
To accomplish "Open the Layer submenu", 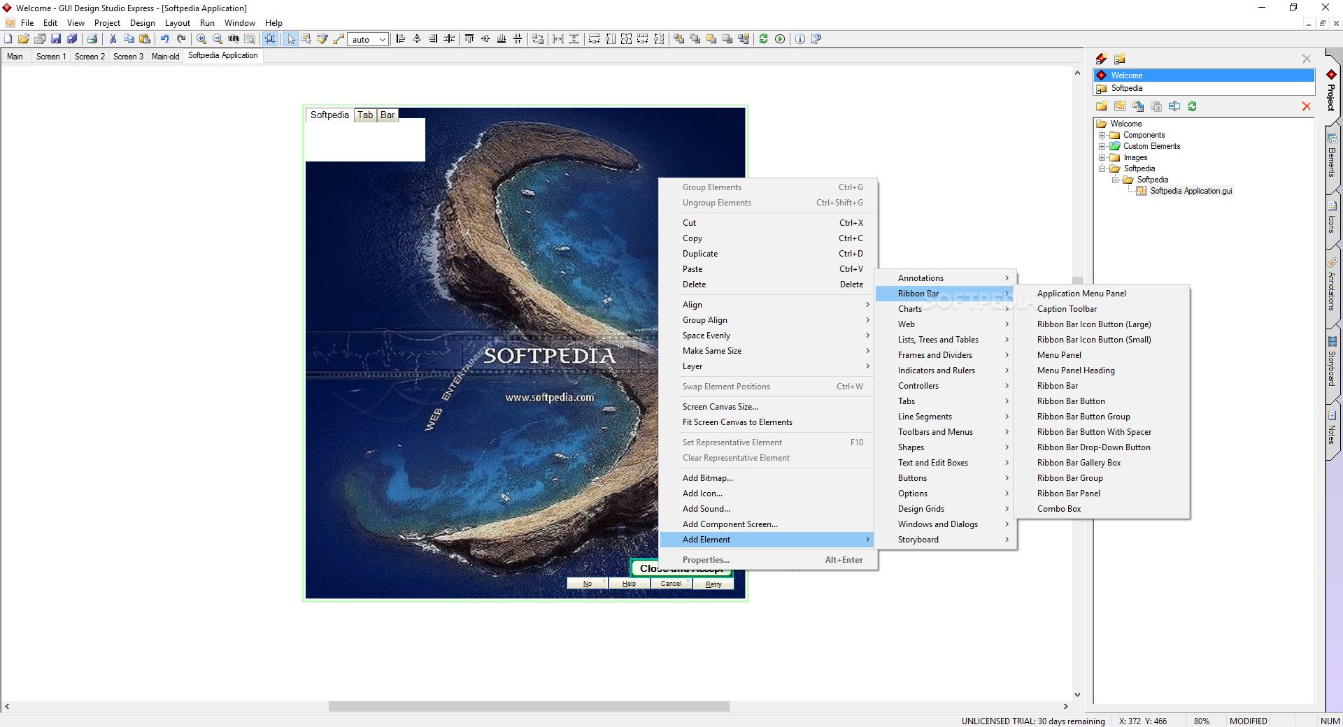I will coord(767,366).
